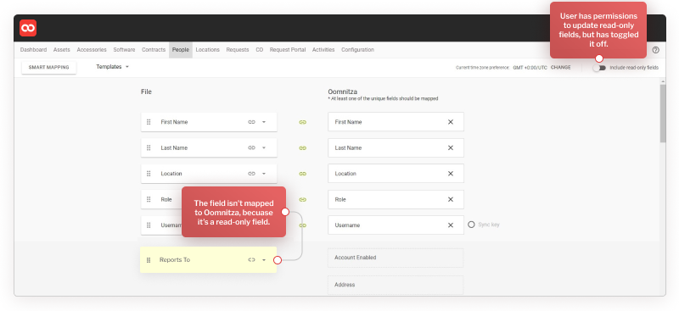This screenshot has height=311, width=679.
Task: Click drag handle on Username file row
Action: point(149,225)
